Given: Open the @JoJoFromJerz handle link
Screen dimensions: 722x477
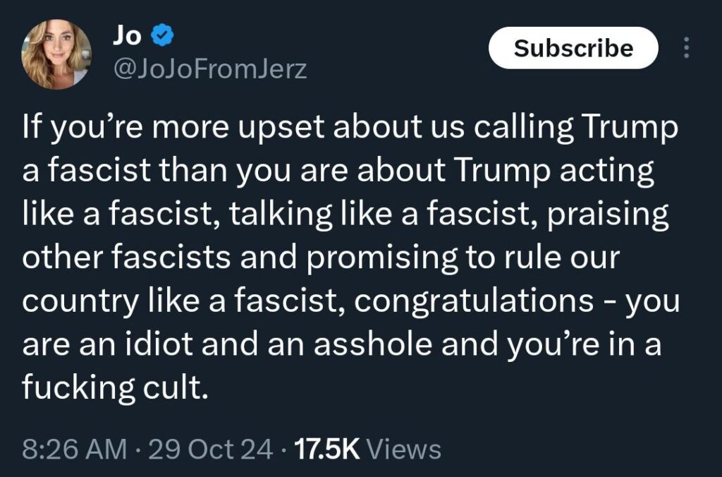Looking at the screenshot, I should (209, 70).
